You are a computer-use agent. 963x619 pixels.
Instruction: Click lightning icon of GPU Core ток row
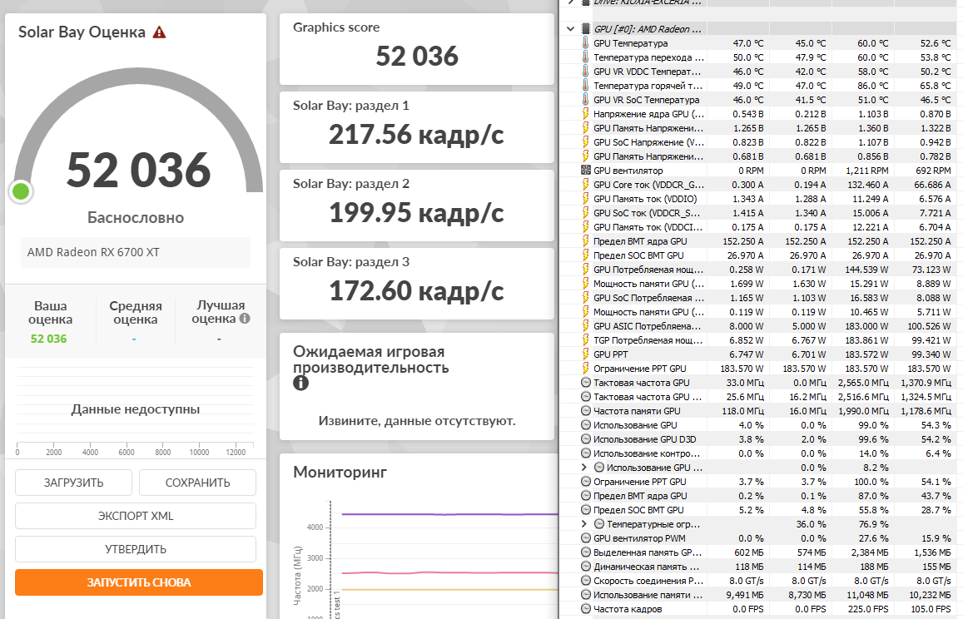pyautogui.click(x=585, y=184)
